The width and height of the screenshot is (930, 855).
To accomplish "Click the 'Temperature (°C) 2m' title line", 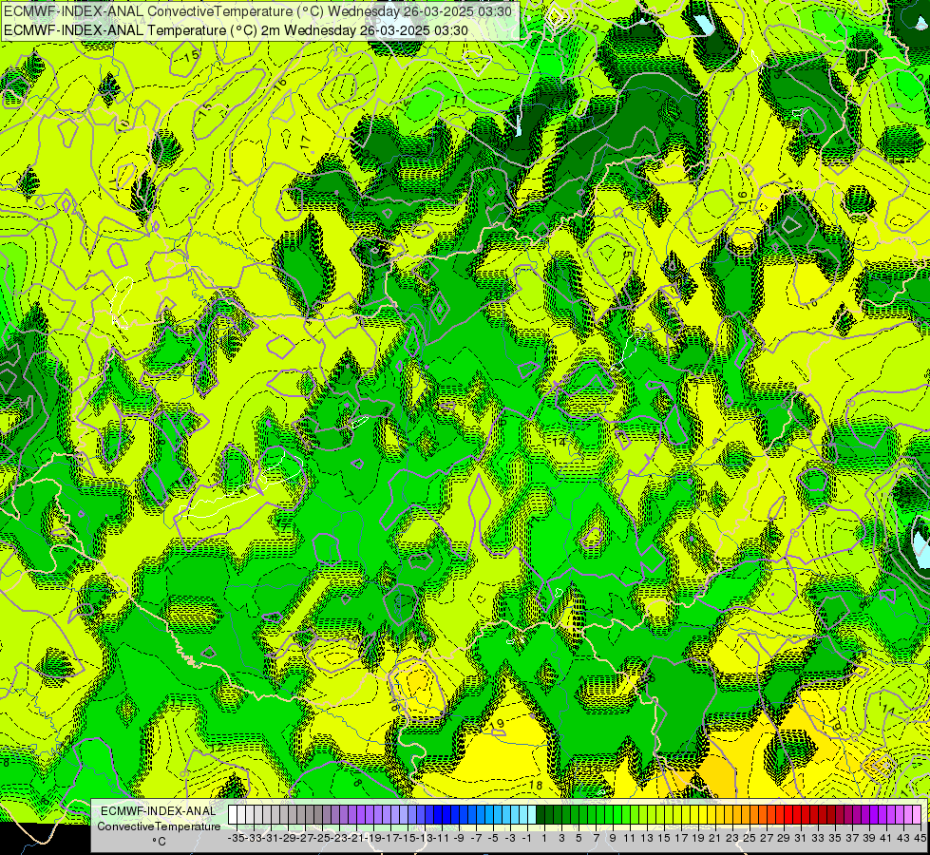I will [x=236, y=30].
